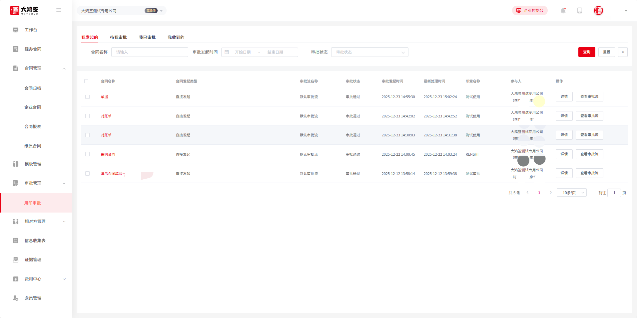
Task: Click the 经办合同 sidebar icon
Action: coord(16,49)
